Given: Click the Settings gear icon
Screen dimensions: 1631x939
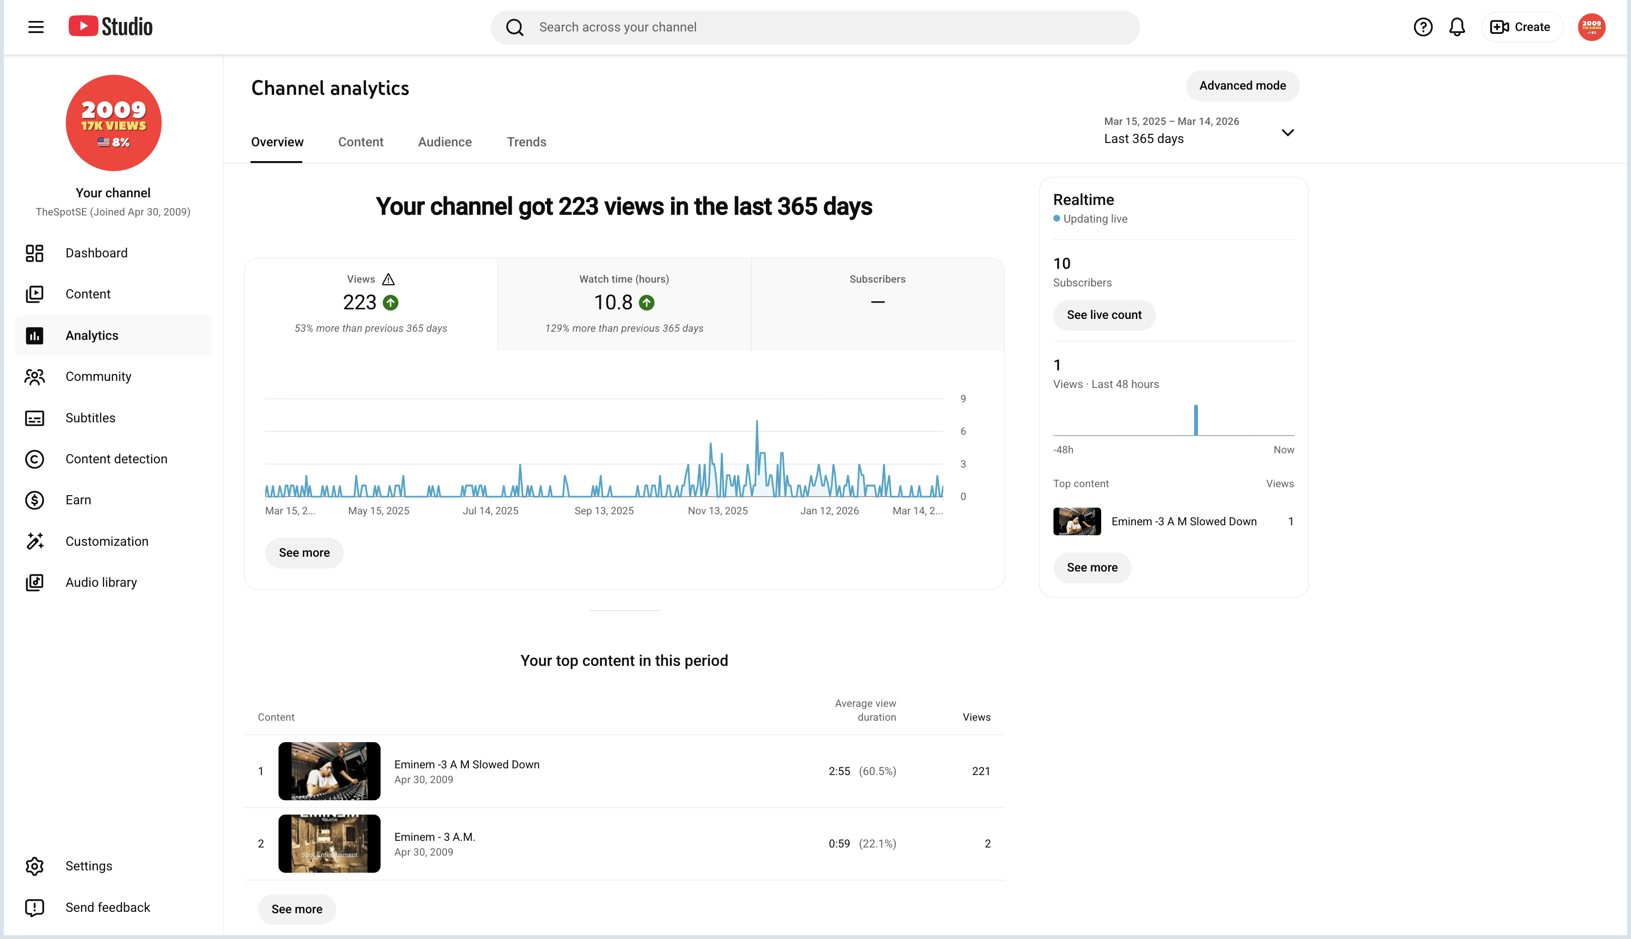Looking at the screenshot, I should click(x=34, y=866).
